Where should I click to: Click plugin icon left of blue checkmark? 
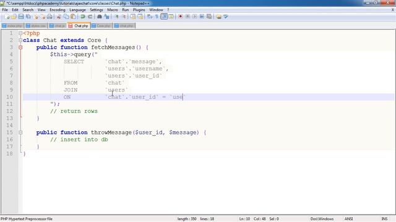(x=218, y=17)
